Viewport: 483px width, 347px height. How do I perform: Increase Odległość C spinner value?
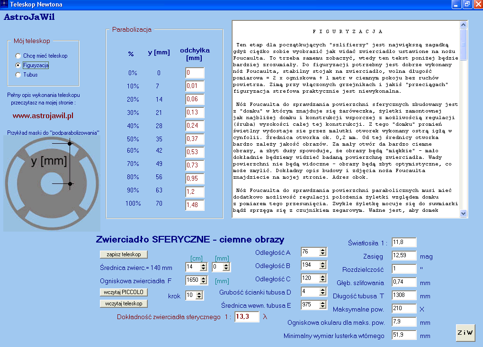[322, 276]
